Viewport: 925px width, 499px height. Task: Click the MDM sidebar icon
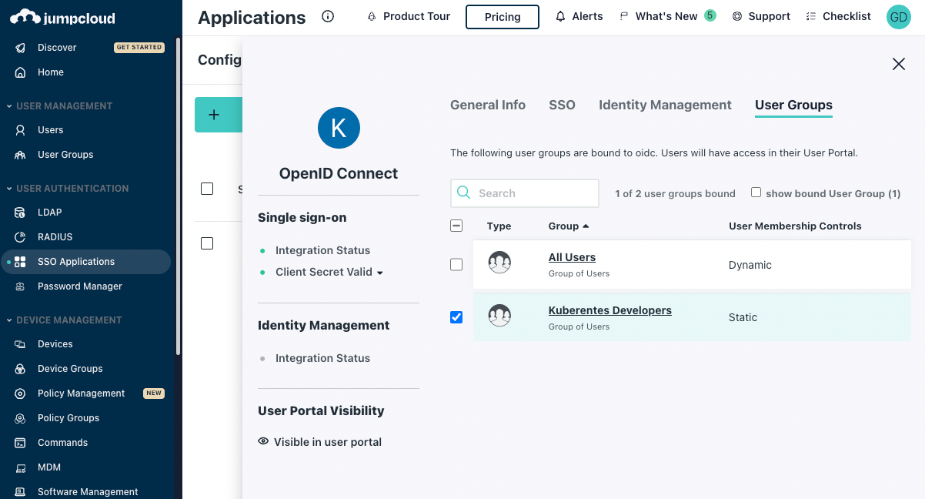[21, 467]
